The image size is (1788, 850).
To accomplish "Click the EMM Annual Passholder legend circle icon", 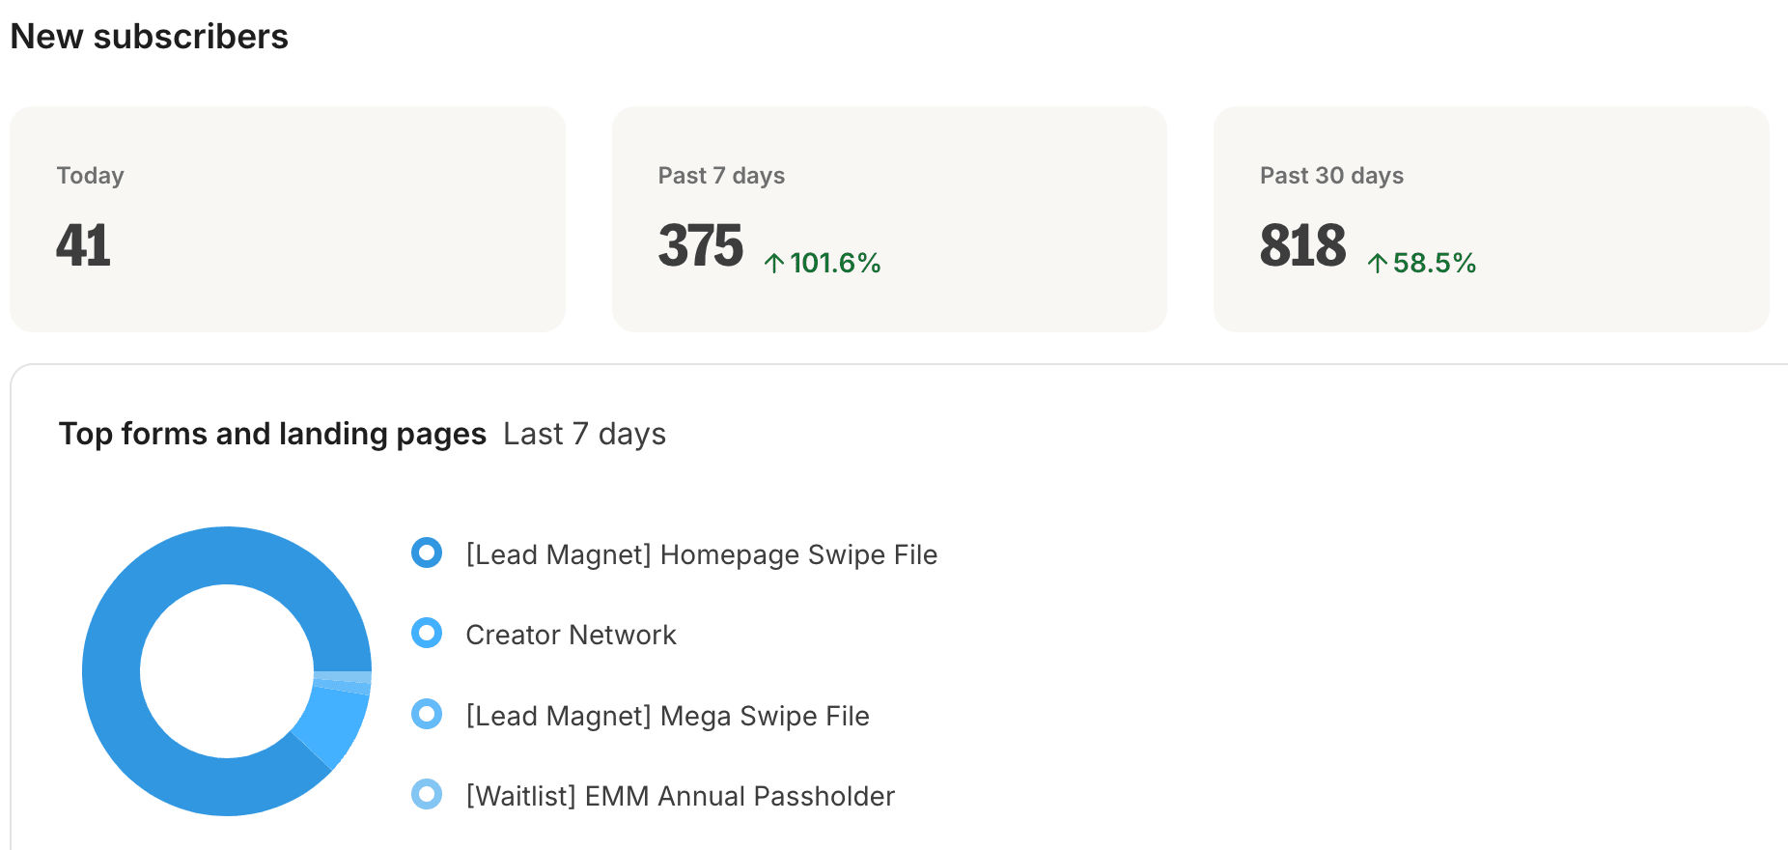I will point(427,795).
